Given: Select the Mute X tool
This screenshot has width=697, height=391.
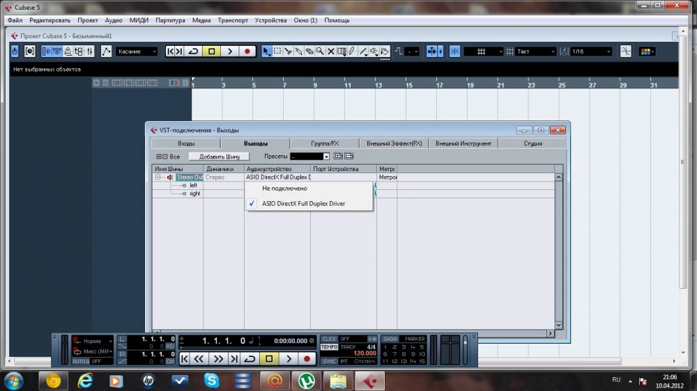Looking at the screenshot, I should [330, 51].
